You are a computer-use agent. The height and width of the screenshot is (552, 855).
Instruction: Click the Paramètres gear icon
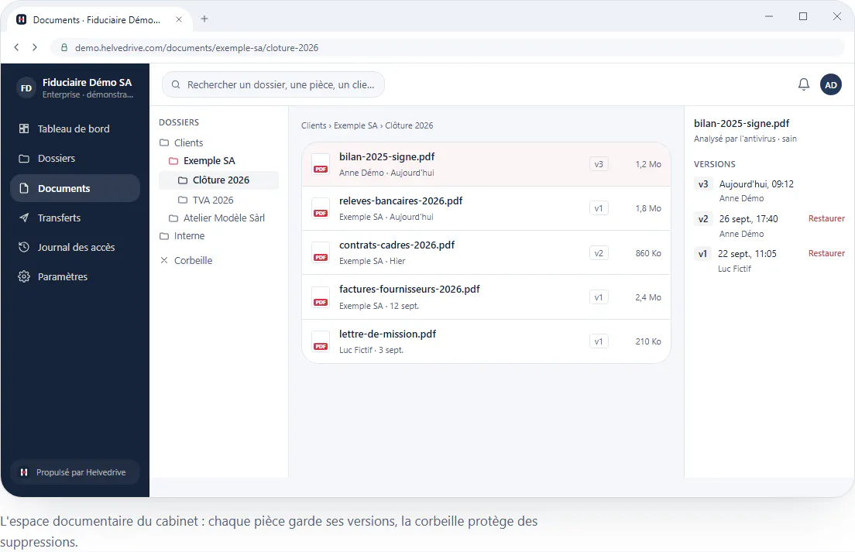(24, 276)
